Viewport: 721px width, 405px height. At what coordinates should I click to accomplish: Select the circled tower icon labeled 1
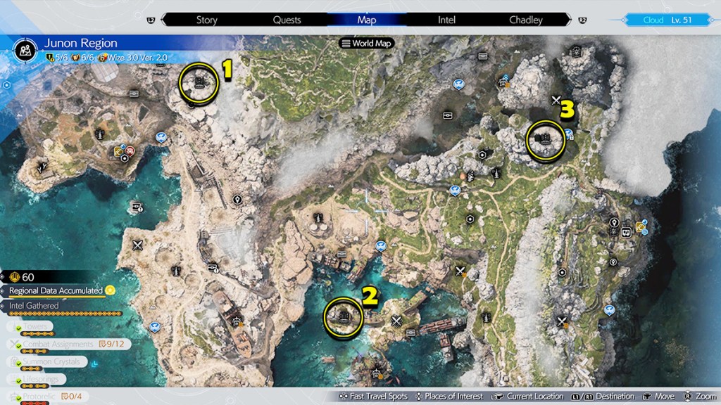(x=200, y=83)
